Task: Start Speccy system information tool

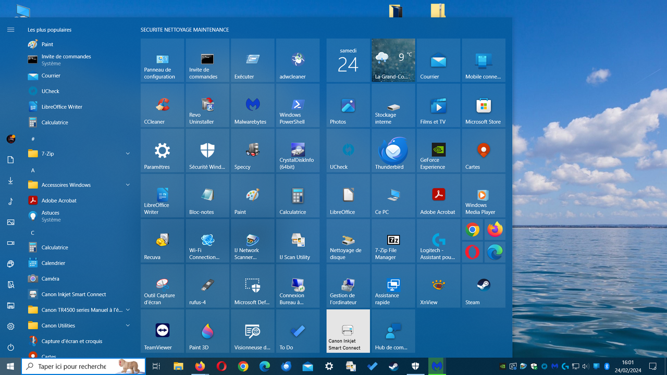Action: [252, 151]
